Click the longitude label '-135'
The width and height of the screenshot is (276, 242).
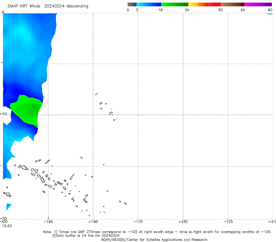tap(138, 222)
